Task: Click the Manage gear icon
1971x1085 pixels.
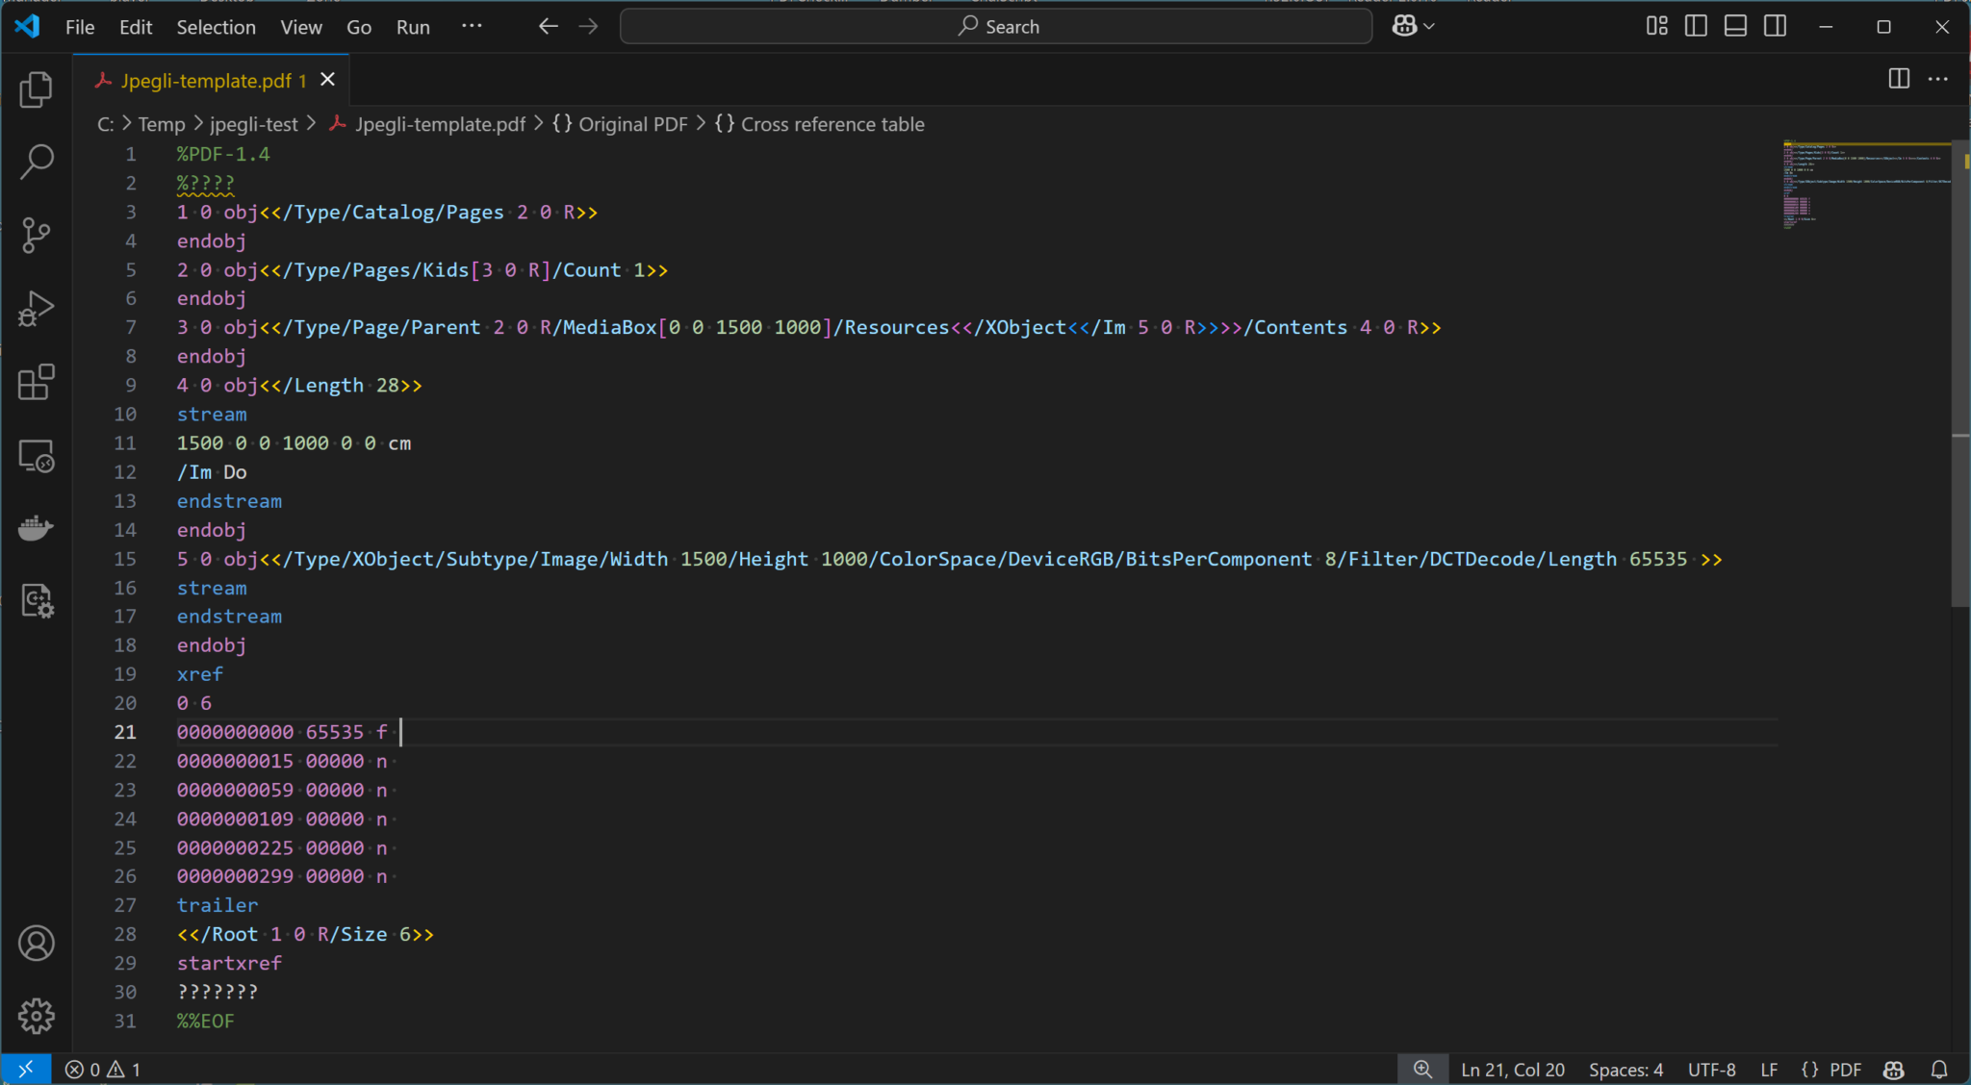Action: pos(37,1016)
